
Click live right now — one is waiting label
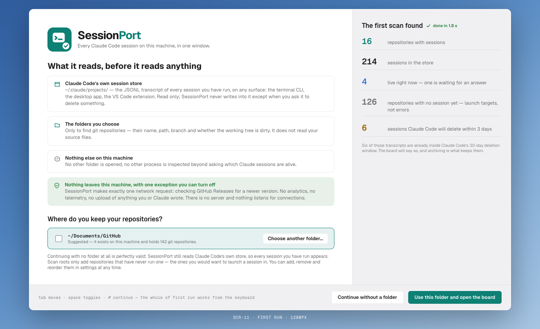point(437,83)
